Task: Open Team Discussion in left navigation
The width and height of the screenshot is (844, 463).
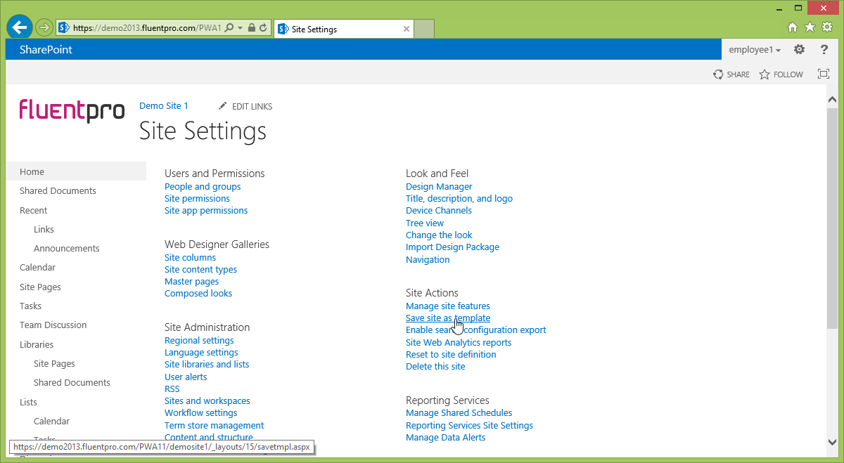Action: click(x=53, y=325)
